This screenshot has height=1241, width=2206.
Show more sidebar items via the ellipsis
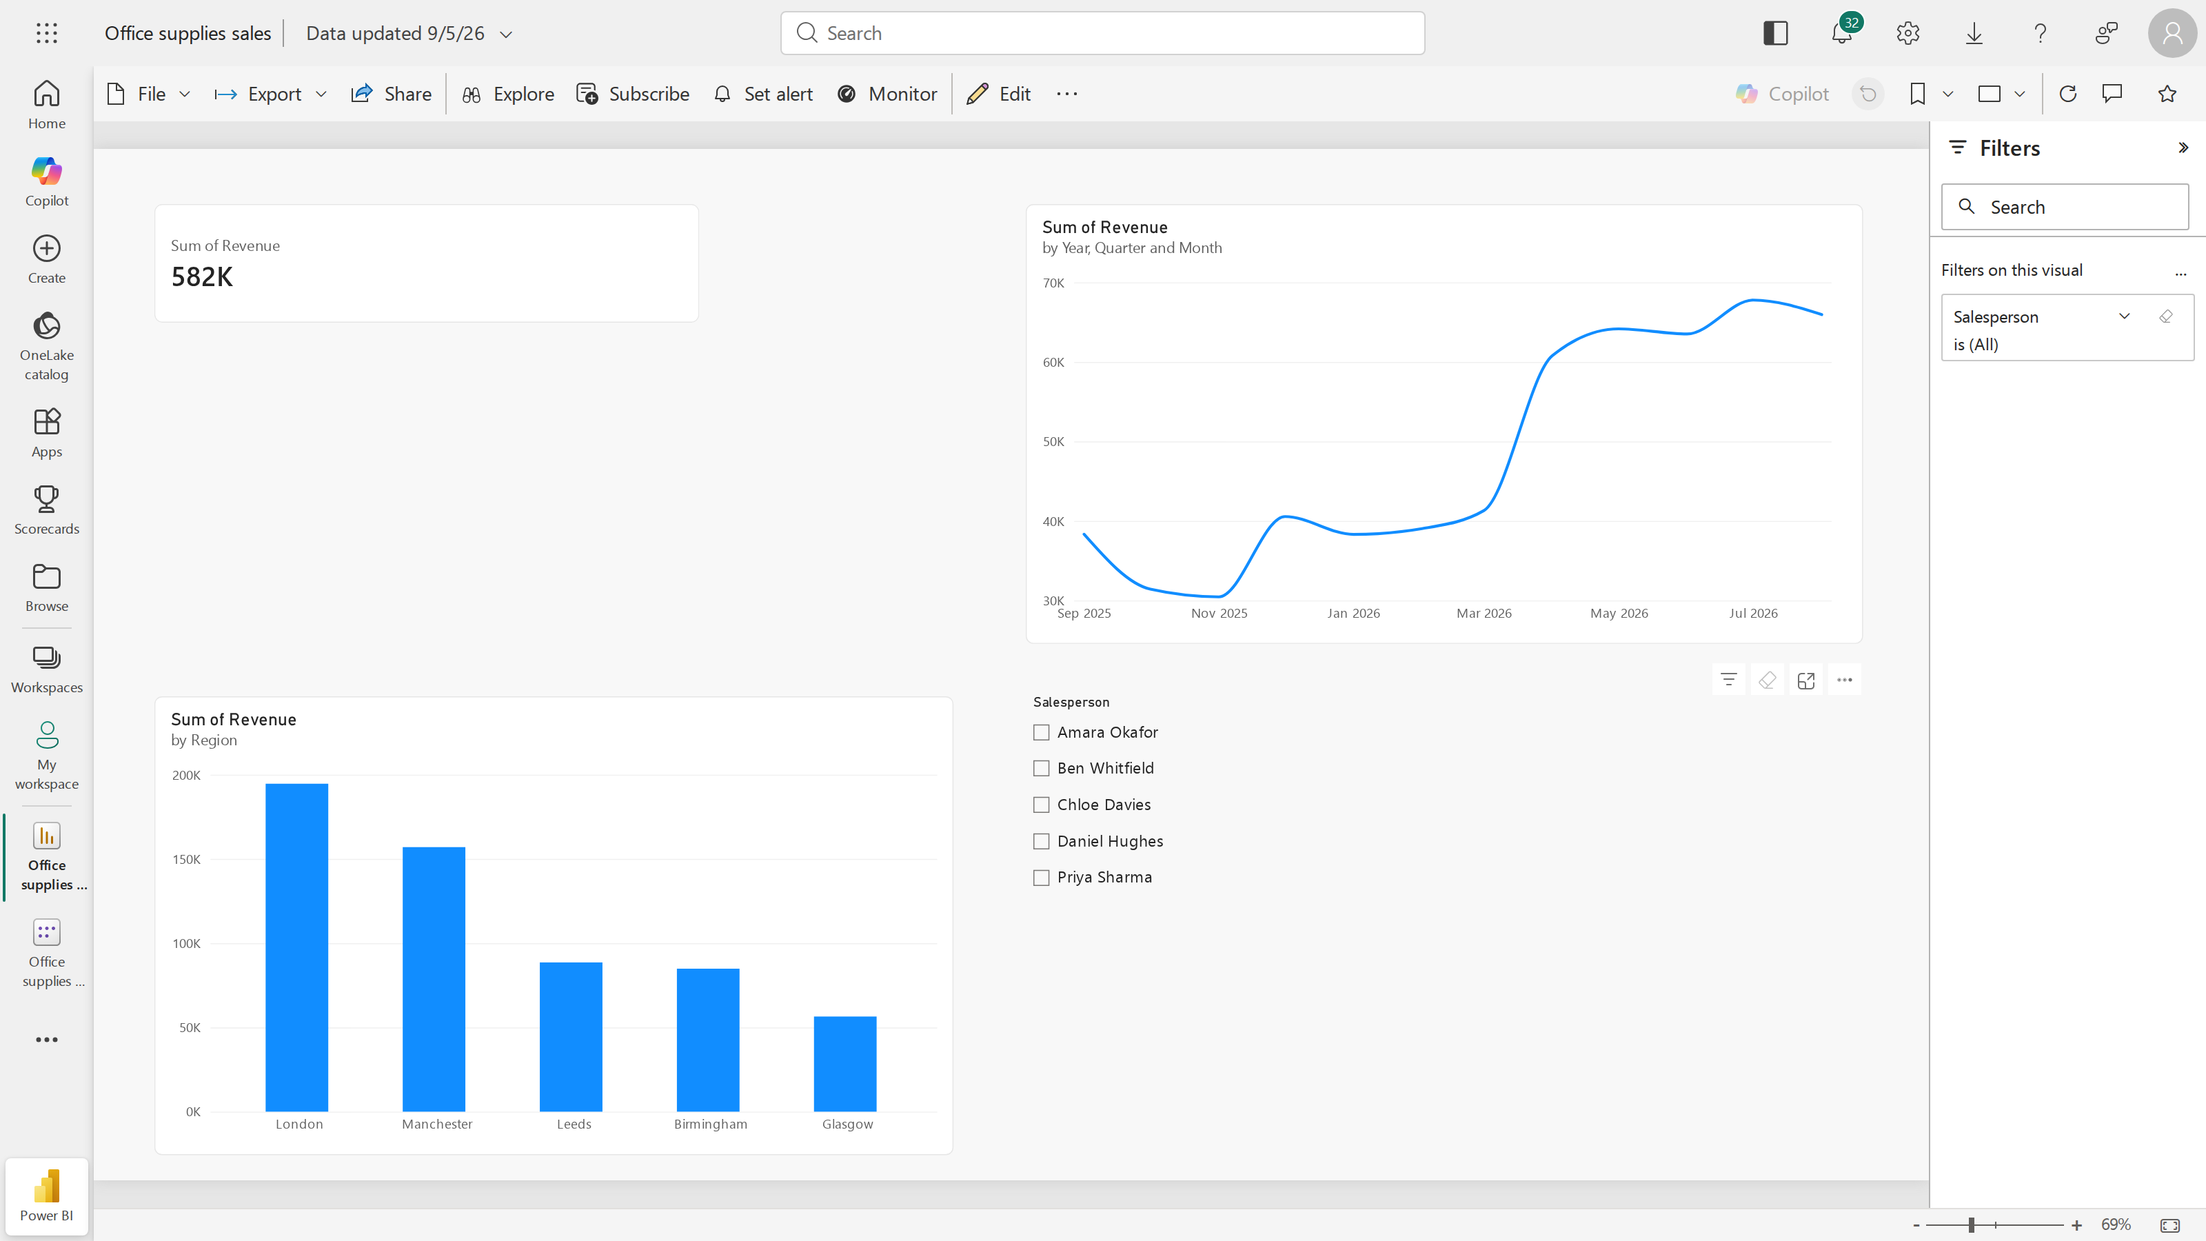[46, 1040]
